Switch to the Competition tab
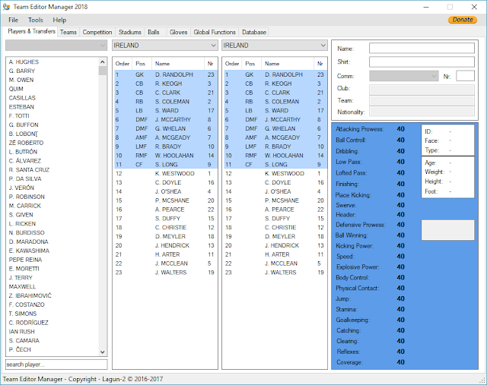Screen dimensions: 487x385 pyautogui.click(x=97, y=32)
